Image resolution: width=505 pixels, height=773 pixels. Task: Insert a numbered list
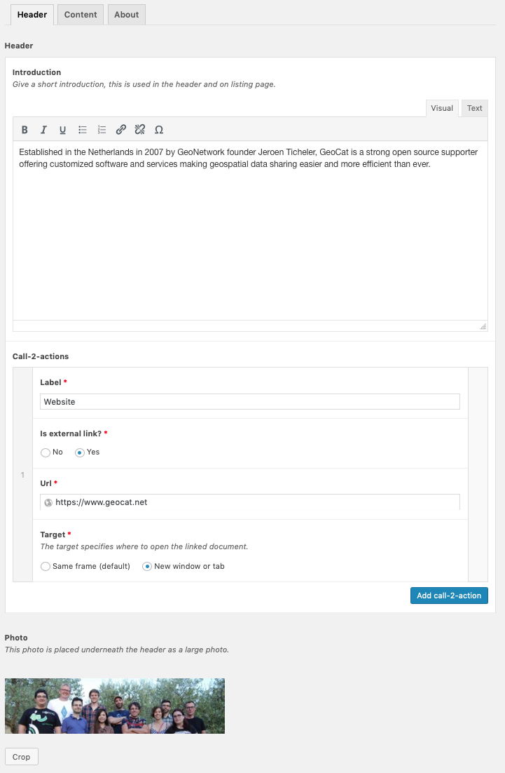(102, 130)
